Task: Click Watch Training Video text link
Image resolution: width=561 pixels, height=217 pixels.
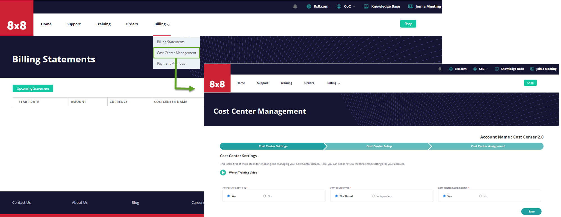Action: (243, 173)
